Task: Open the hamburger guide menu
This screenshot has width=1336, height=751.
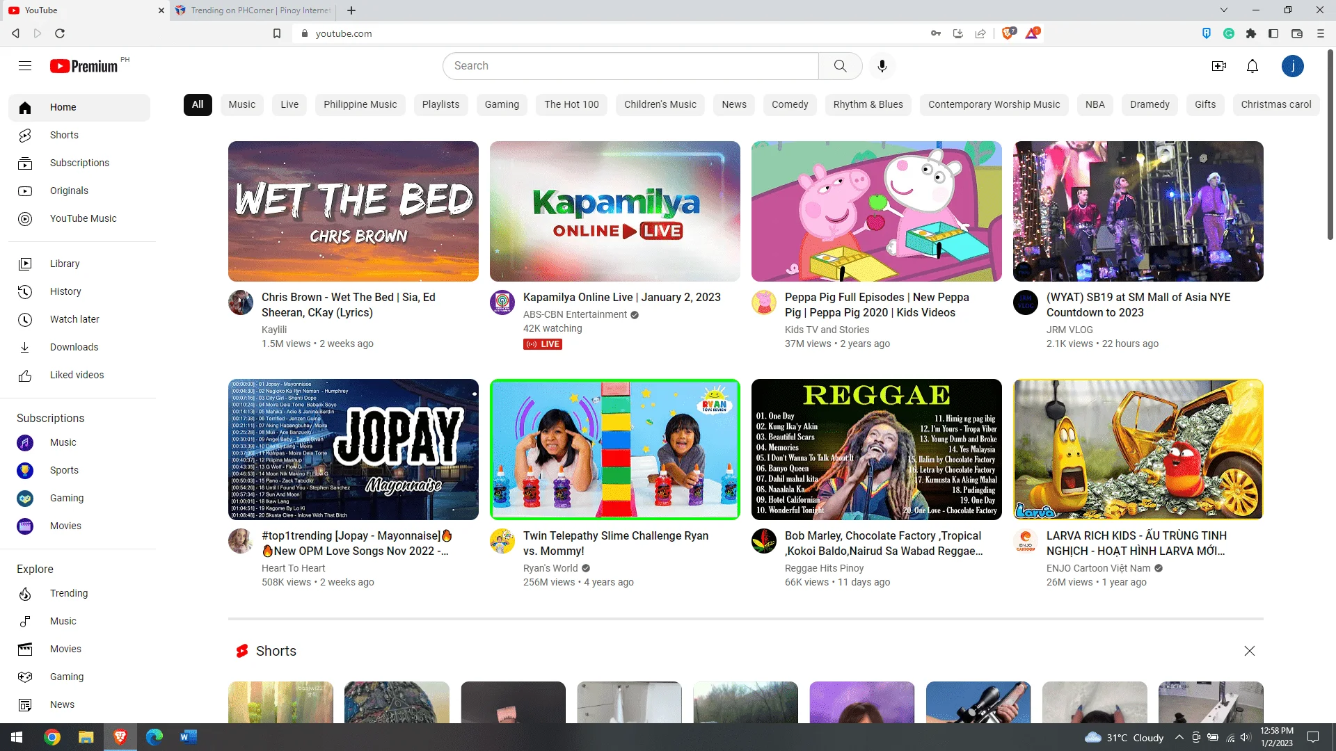Action: (25, 66)
